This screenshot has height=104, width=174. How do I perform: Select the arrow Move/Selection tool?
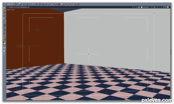[4, 9]
